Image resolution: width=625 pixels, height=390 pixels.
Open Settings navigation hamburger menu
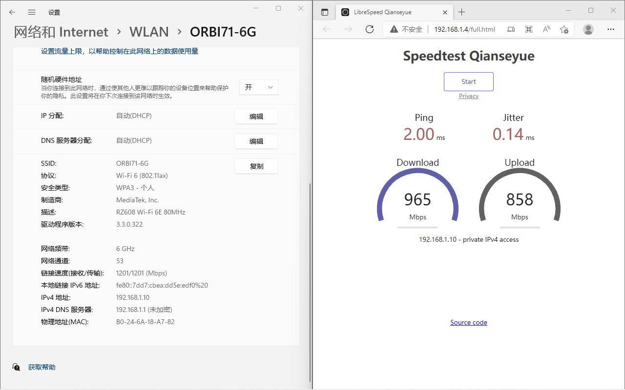pos(31,12)
